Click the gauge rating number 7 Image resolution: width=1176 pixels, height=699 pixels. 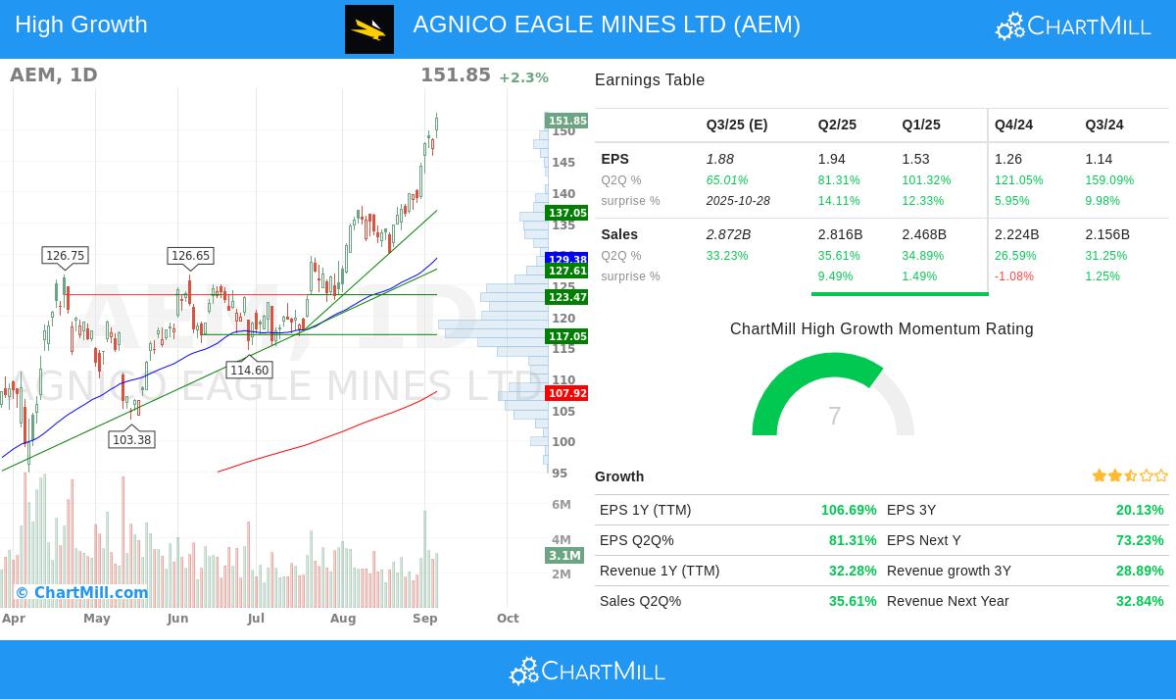click(x=835, y=417)
